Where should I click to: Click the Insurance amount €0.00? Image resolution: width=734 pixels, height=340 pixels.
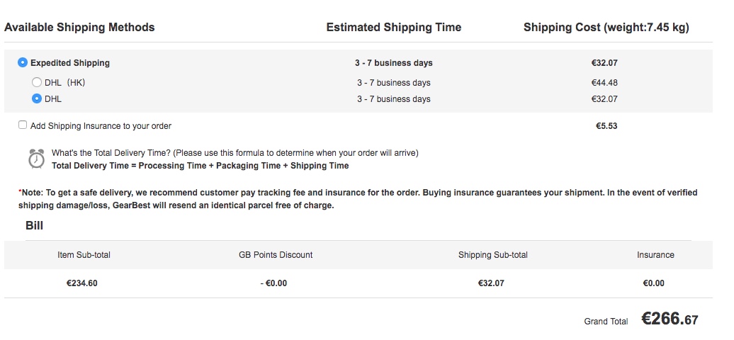653,283
